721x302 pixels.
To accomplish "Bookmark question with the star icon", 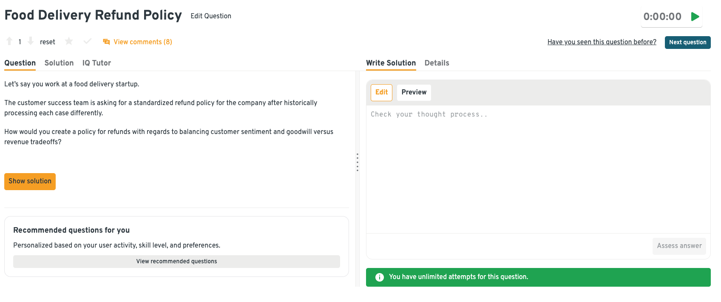I will pyautogui.click(x=69, y=41).
